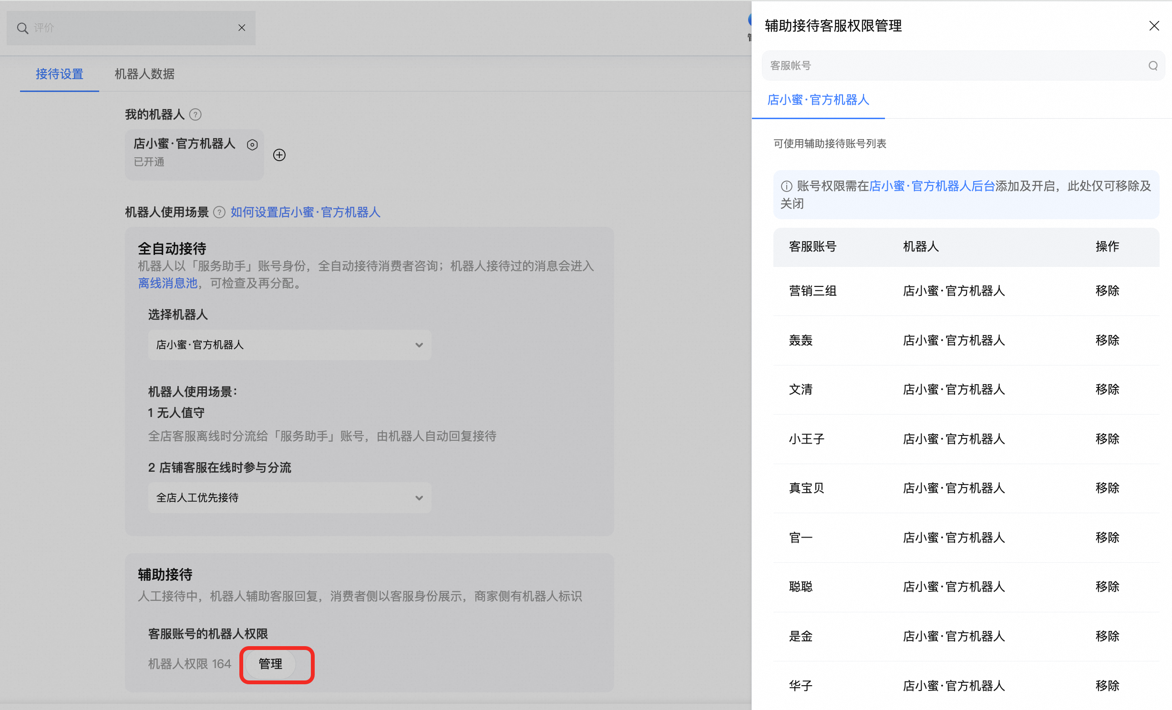
Task: Click the target icon on 店小蜜·官方机器人 card
Action: pos(252,144)
